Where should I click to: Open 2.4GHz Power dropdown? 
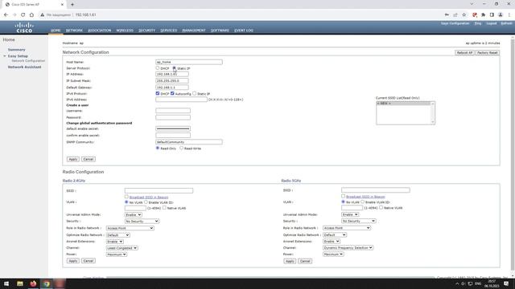click(117, 254)
